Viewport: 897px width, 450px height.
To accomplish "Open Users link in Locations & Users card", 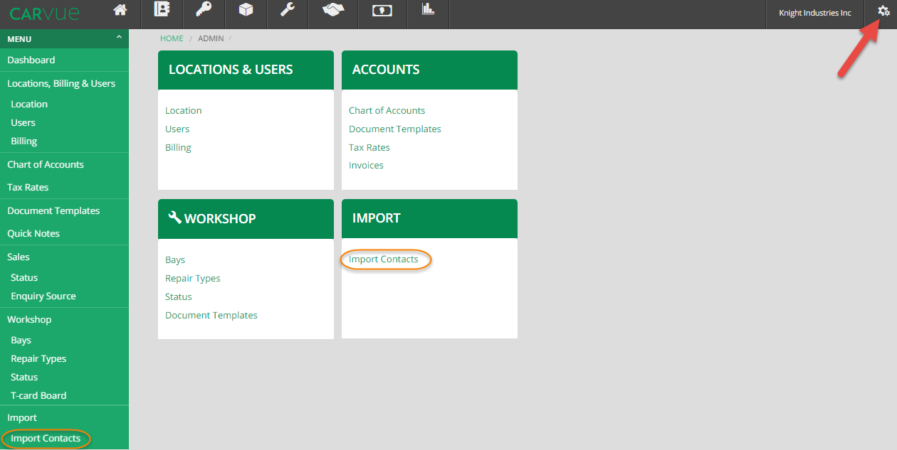I will coord(177,129).
